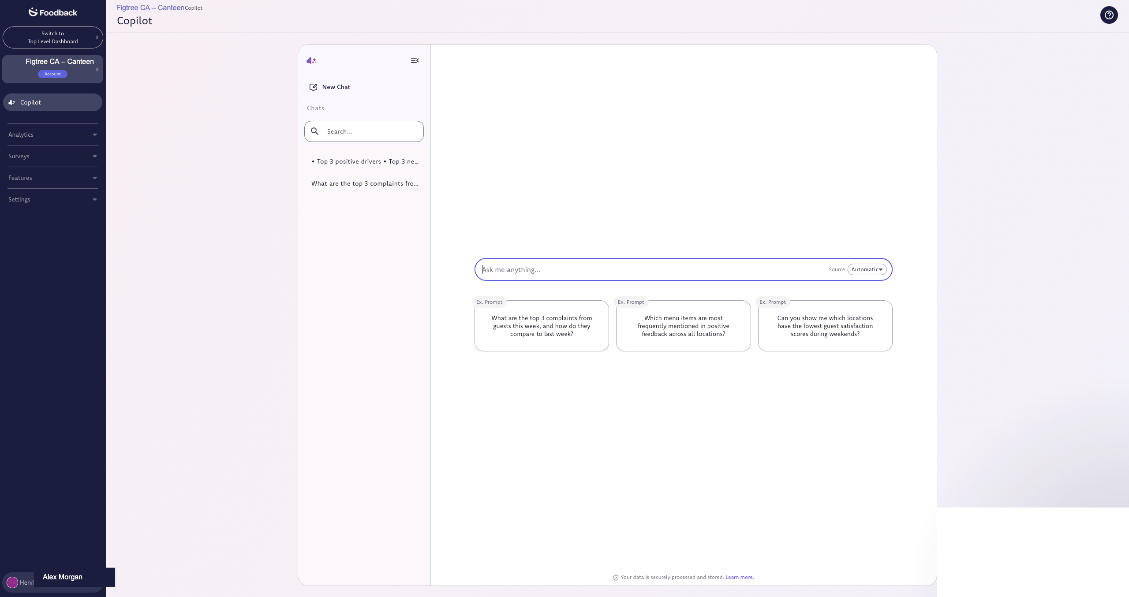
Task: Open chat 'What are the top 3 complaints fro...'
Action: coord(365,183)
